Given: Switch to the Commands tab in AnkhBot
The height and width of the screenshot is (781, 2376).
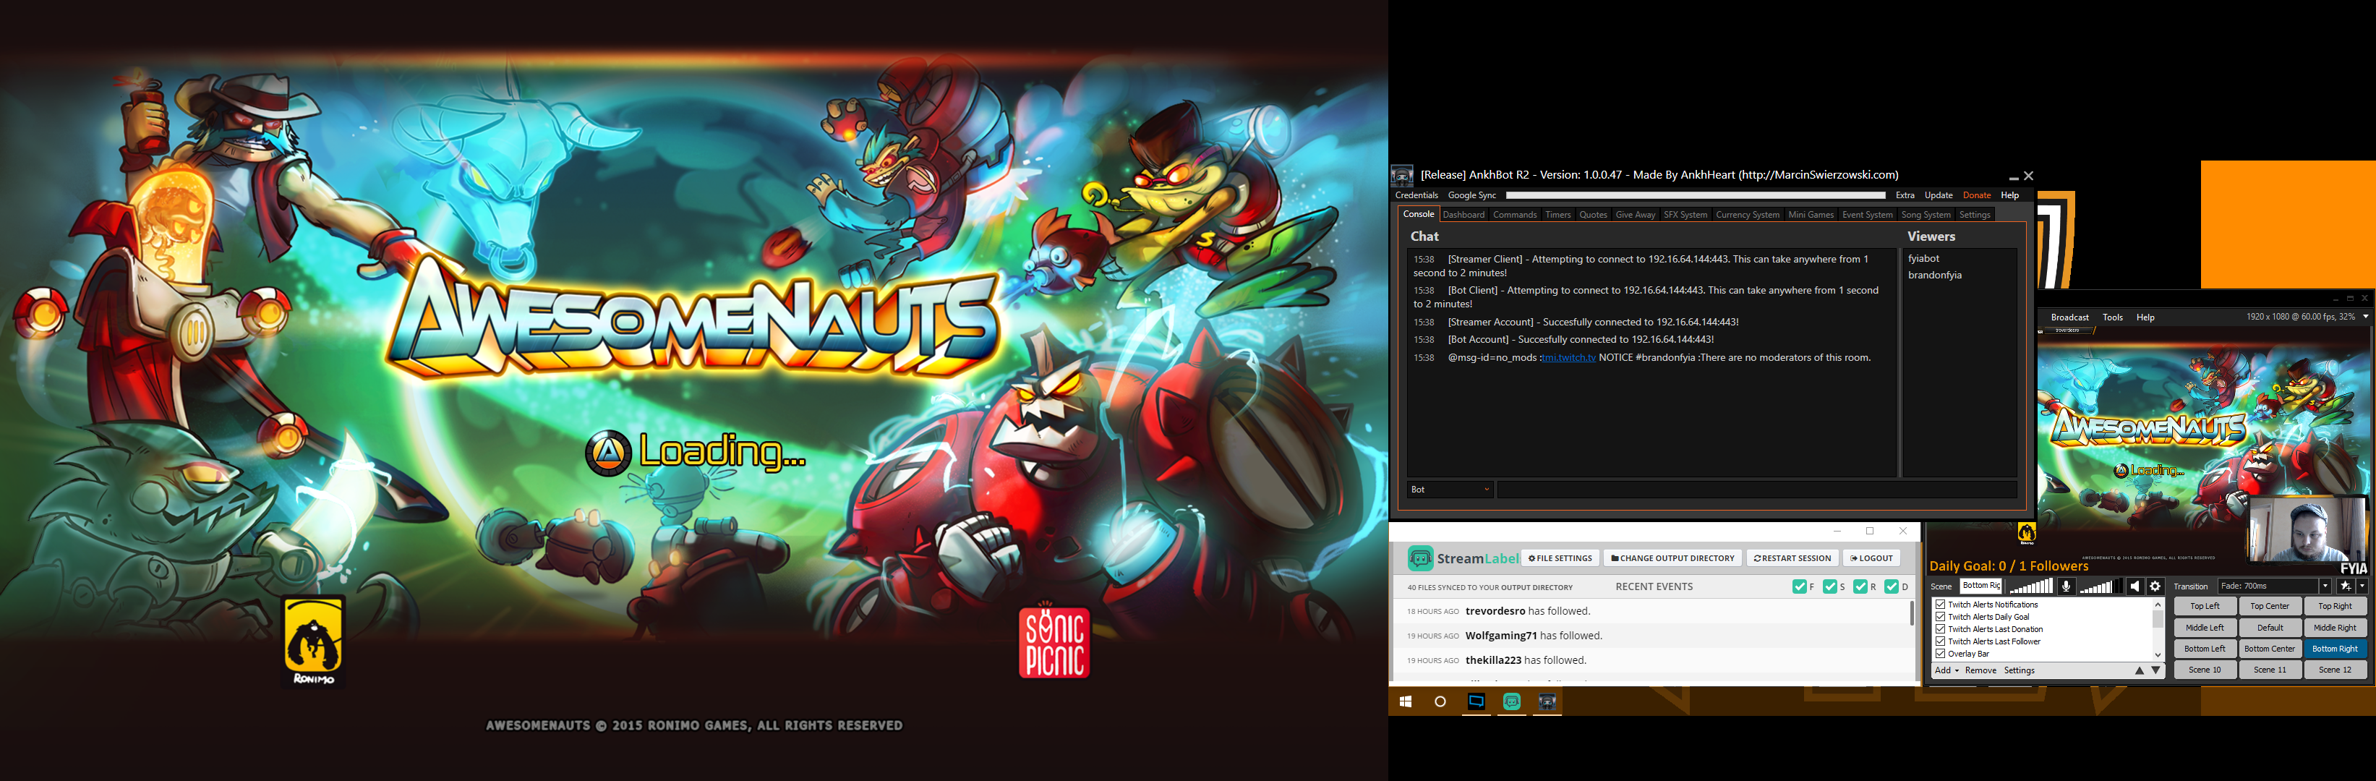Looking at the screenshot, I should (x=1515, y=215).
